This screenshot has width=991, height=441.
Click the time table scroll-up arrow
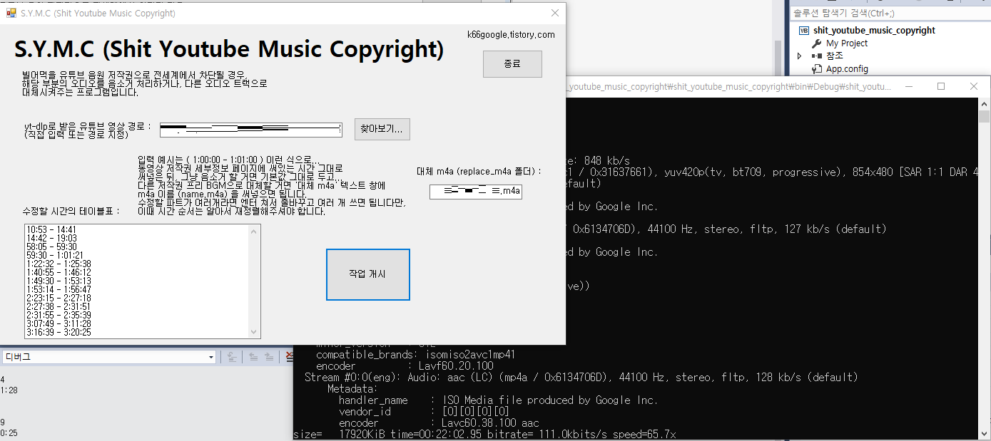(x=254, y=231)
